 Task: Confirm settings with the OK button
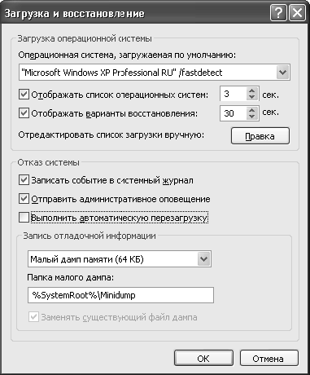[x=203, y=359]
